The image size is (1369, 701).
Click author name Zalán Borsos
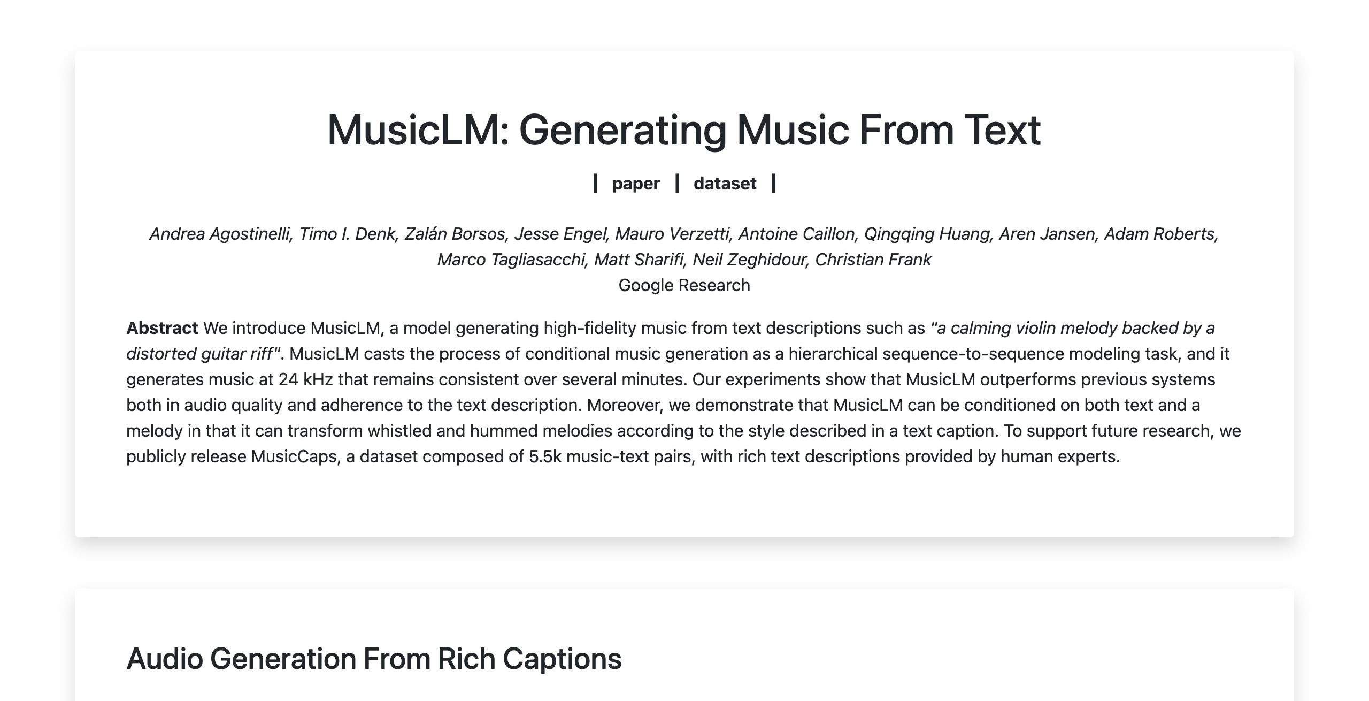pos(455,234)
